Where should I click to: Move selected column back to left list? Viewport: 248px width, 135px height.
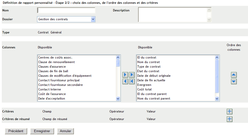coord(125,81)
